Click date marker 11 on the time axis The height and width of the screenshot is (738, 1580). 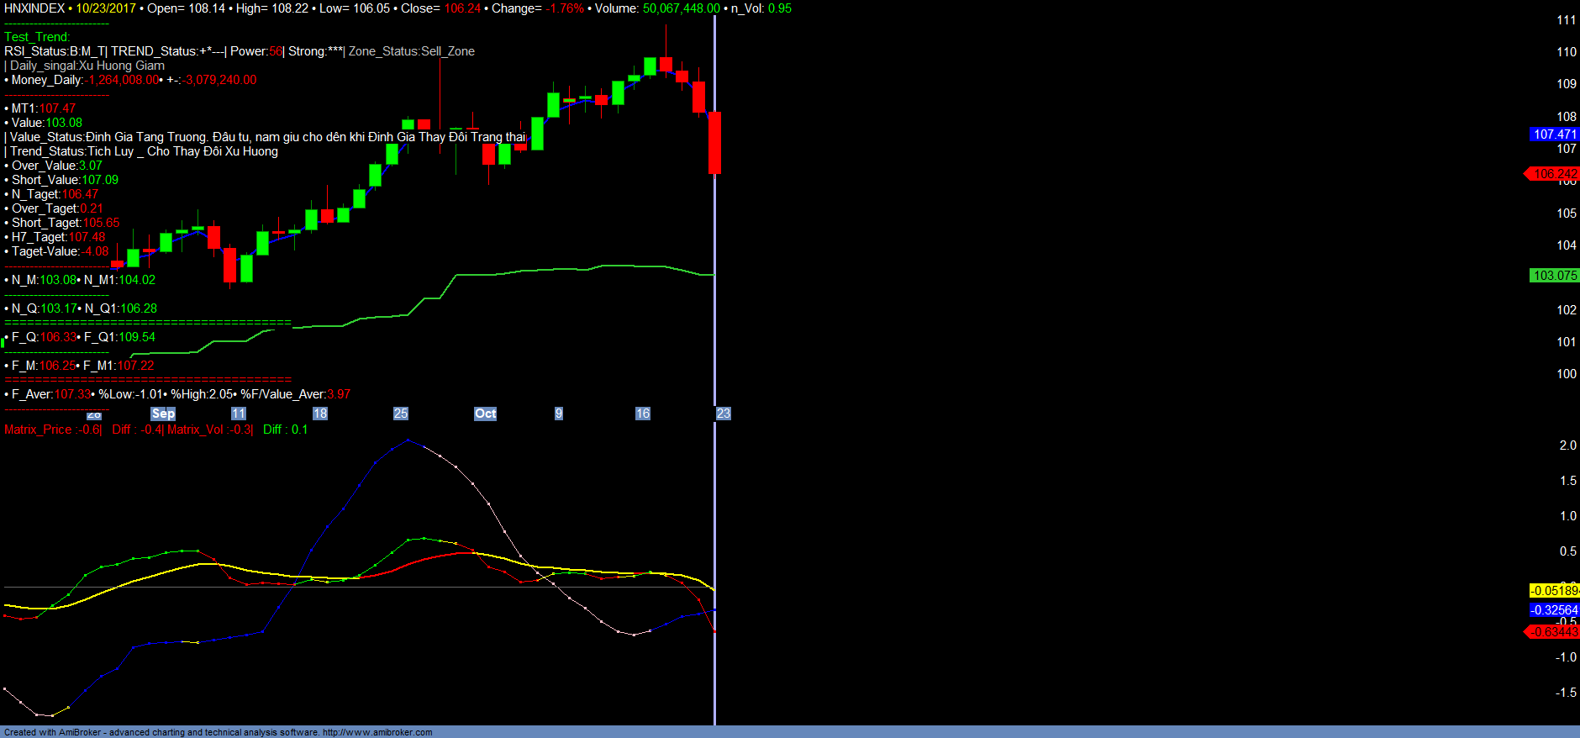coord(239,414)
